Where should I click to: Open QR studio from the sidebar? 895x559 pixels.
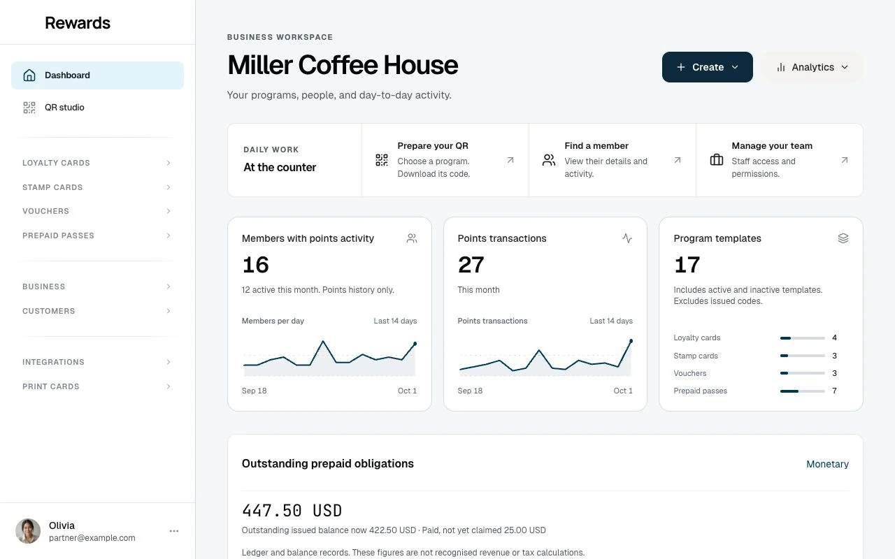click(97, 108)
